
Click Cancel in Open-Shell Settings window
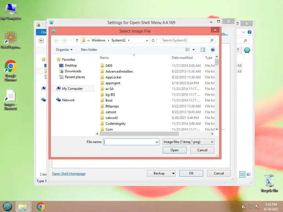[219, 173]
